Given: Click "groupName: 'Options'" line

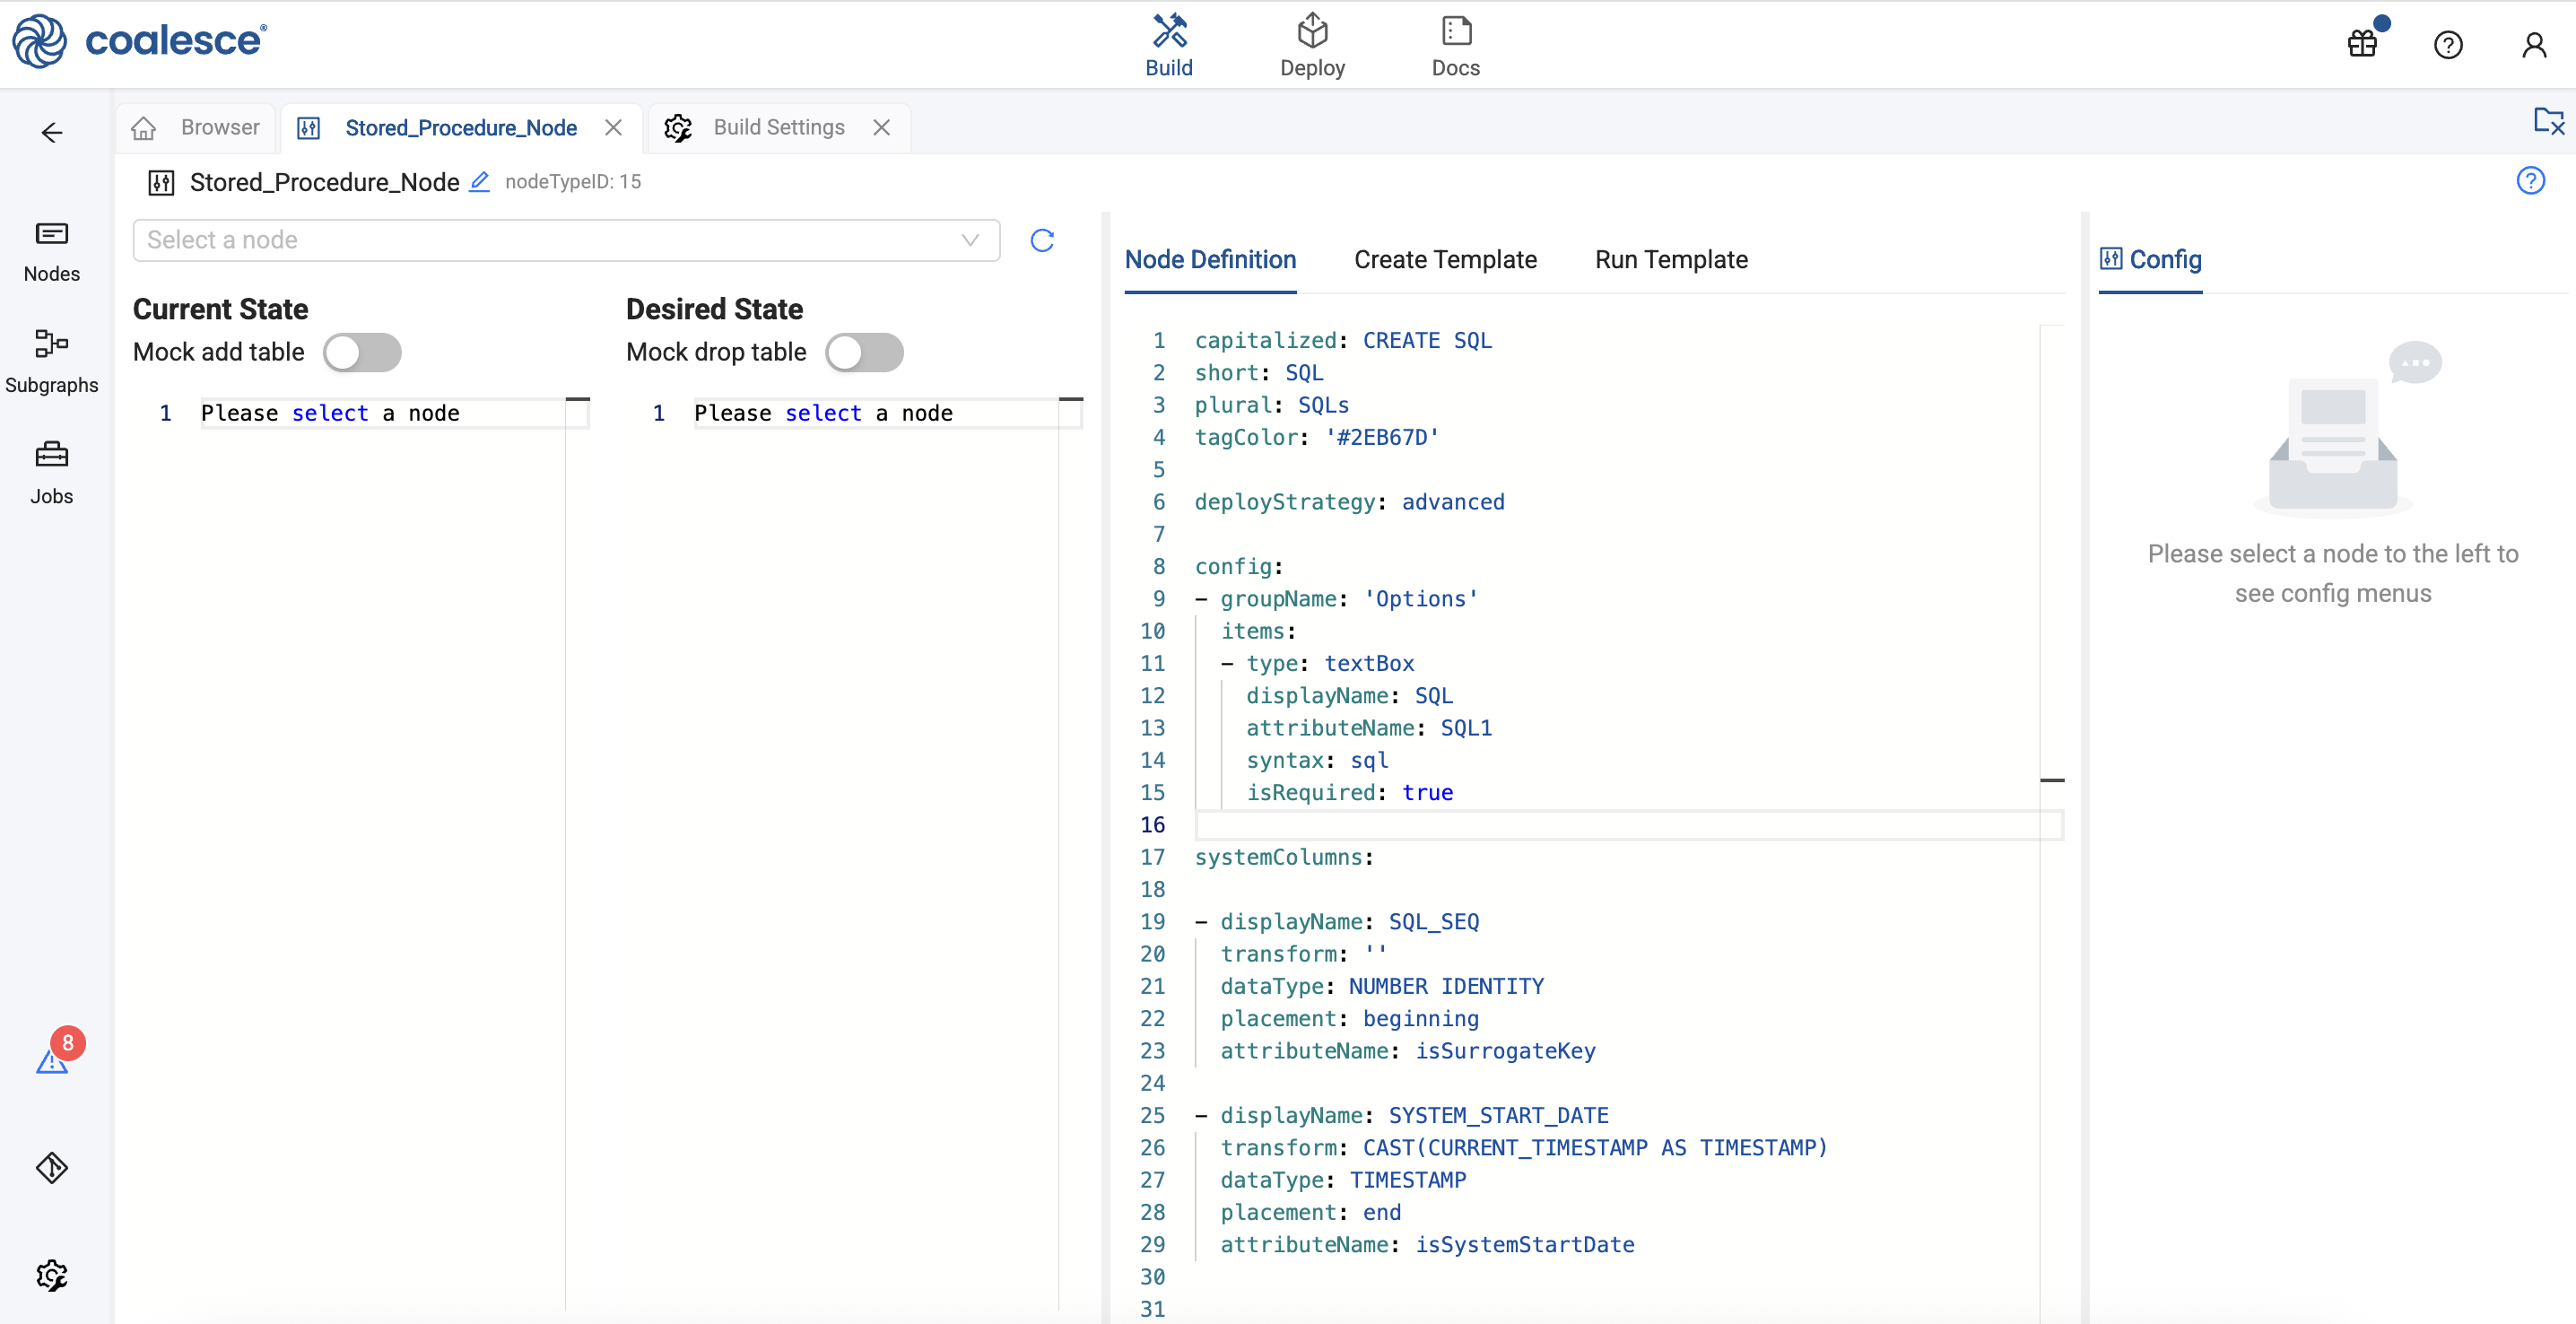Looking at the screenshot, I should (1349, 599).
